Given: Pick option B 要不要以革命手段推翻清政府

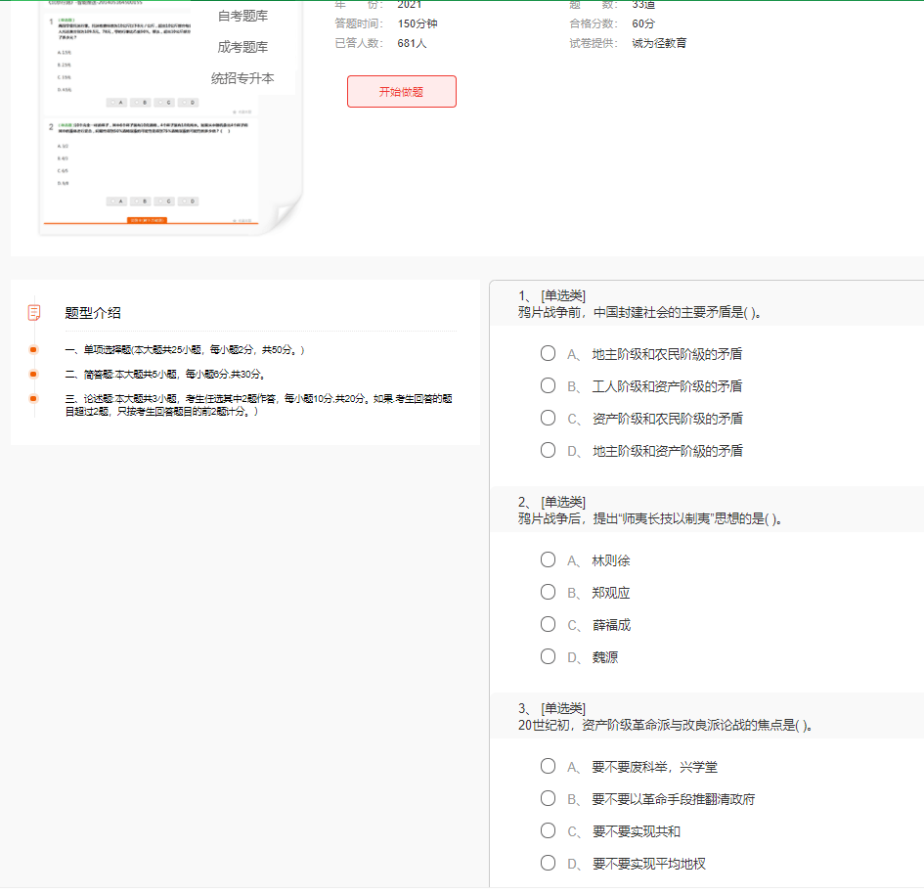Looking at the screenshot, I should [x=548, y=798].
